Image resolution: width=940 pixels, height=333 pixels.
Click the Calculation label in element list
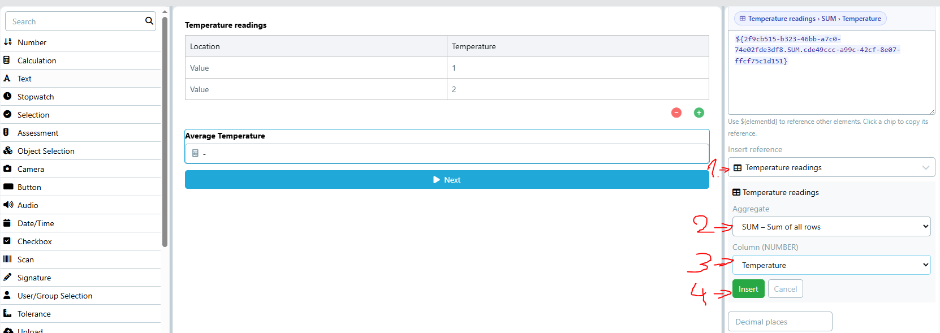point(37,60)
